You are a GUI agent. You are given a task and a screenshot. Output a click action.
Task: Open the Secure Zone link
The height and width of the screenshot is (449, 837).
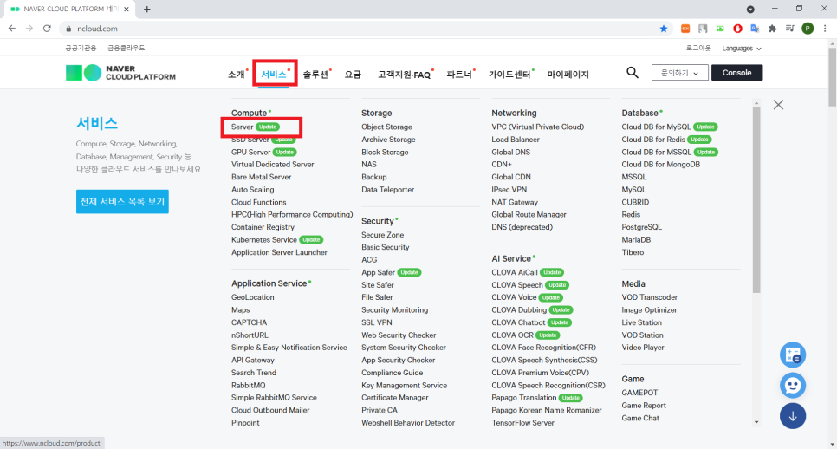pos(382,235)
